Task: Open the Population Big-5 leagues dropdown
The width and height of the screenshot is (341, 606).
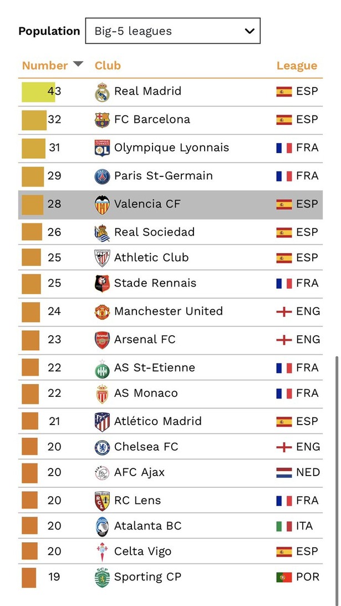Action: click(172, 31)
